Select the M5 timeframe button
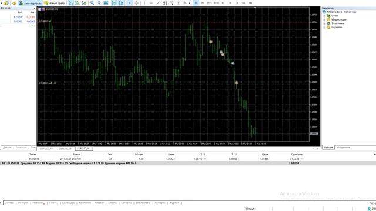Viewport: 376px width, 211px height. [203, 3]
